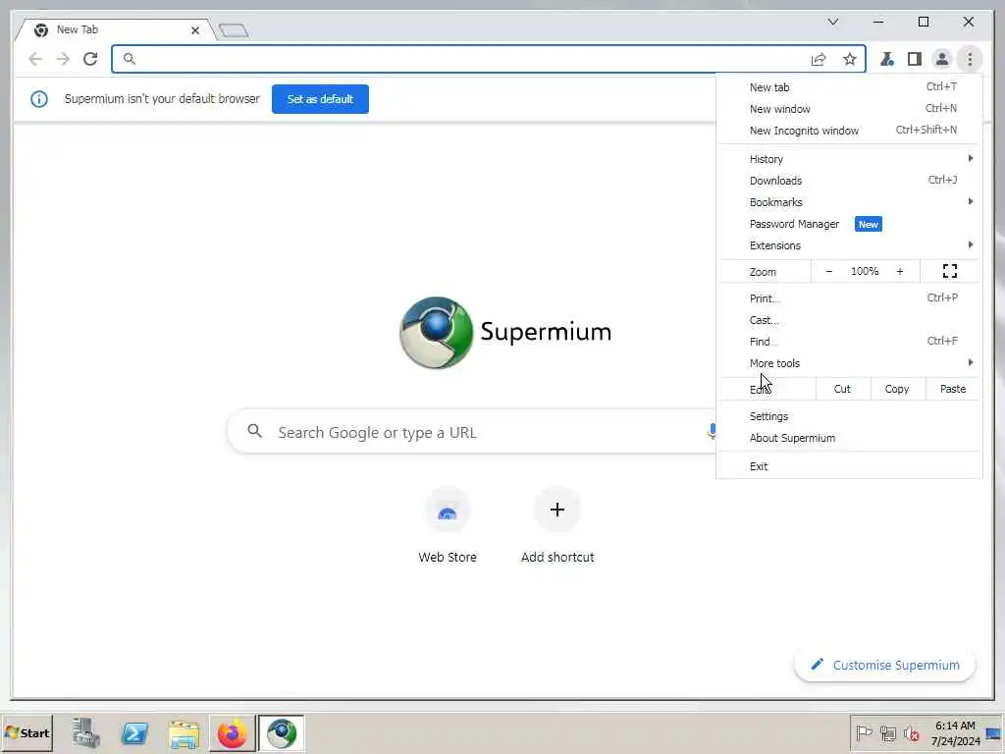Open the tab search chevron in title bar
Screen dimensions: 1005x754
tap(832, 22)
